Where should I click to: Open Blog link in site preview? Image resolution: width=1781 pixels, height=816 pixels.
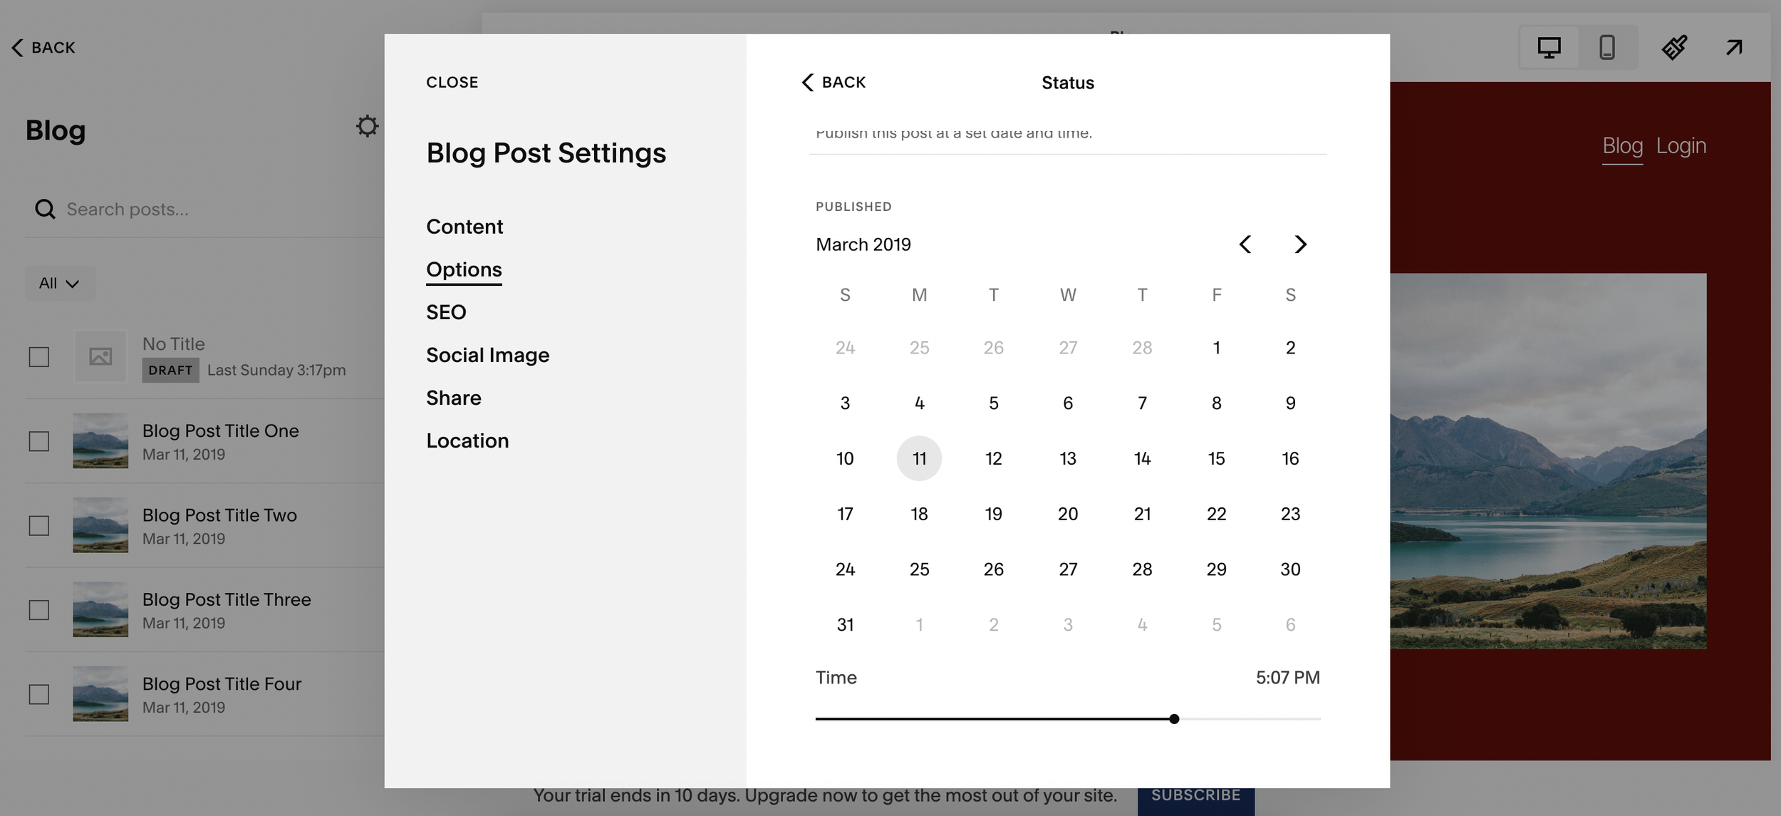pos(1622,146)
